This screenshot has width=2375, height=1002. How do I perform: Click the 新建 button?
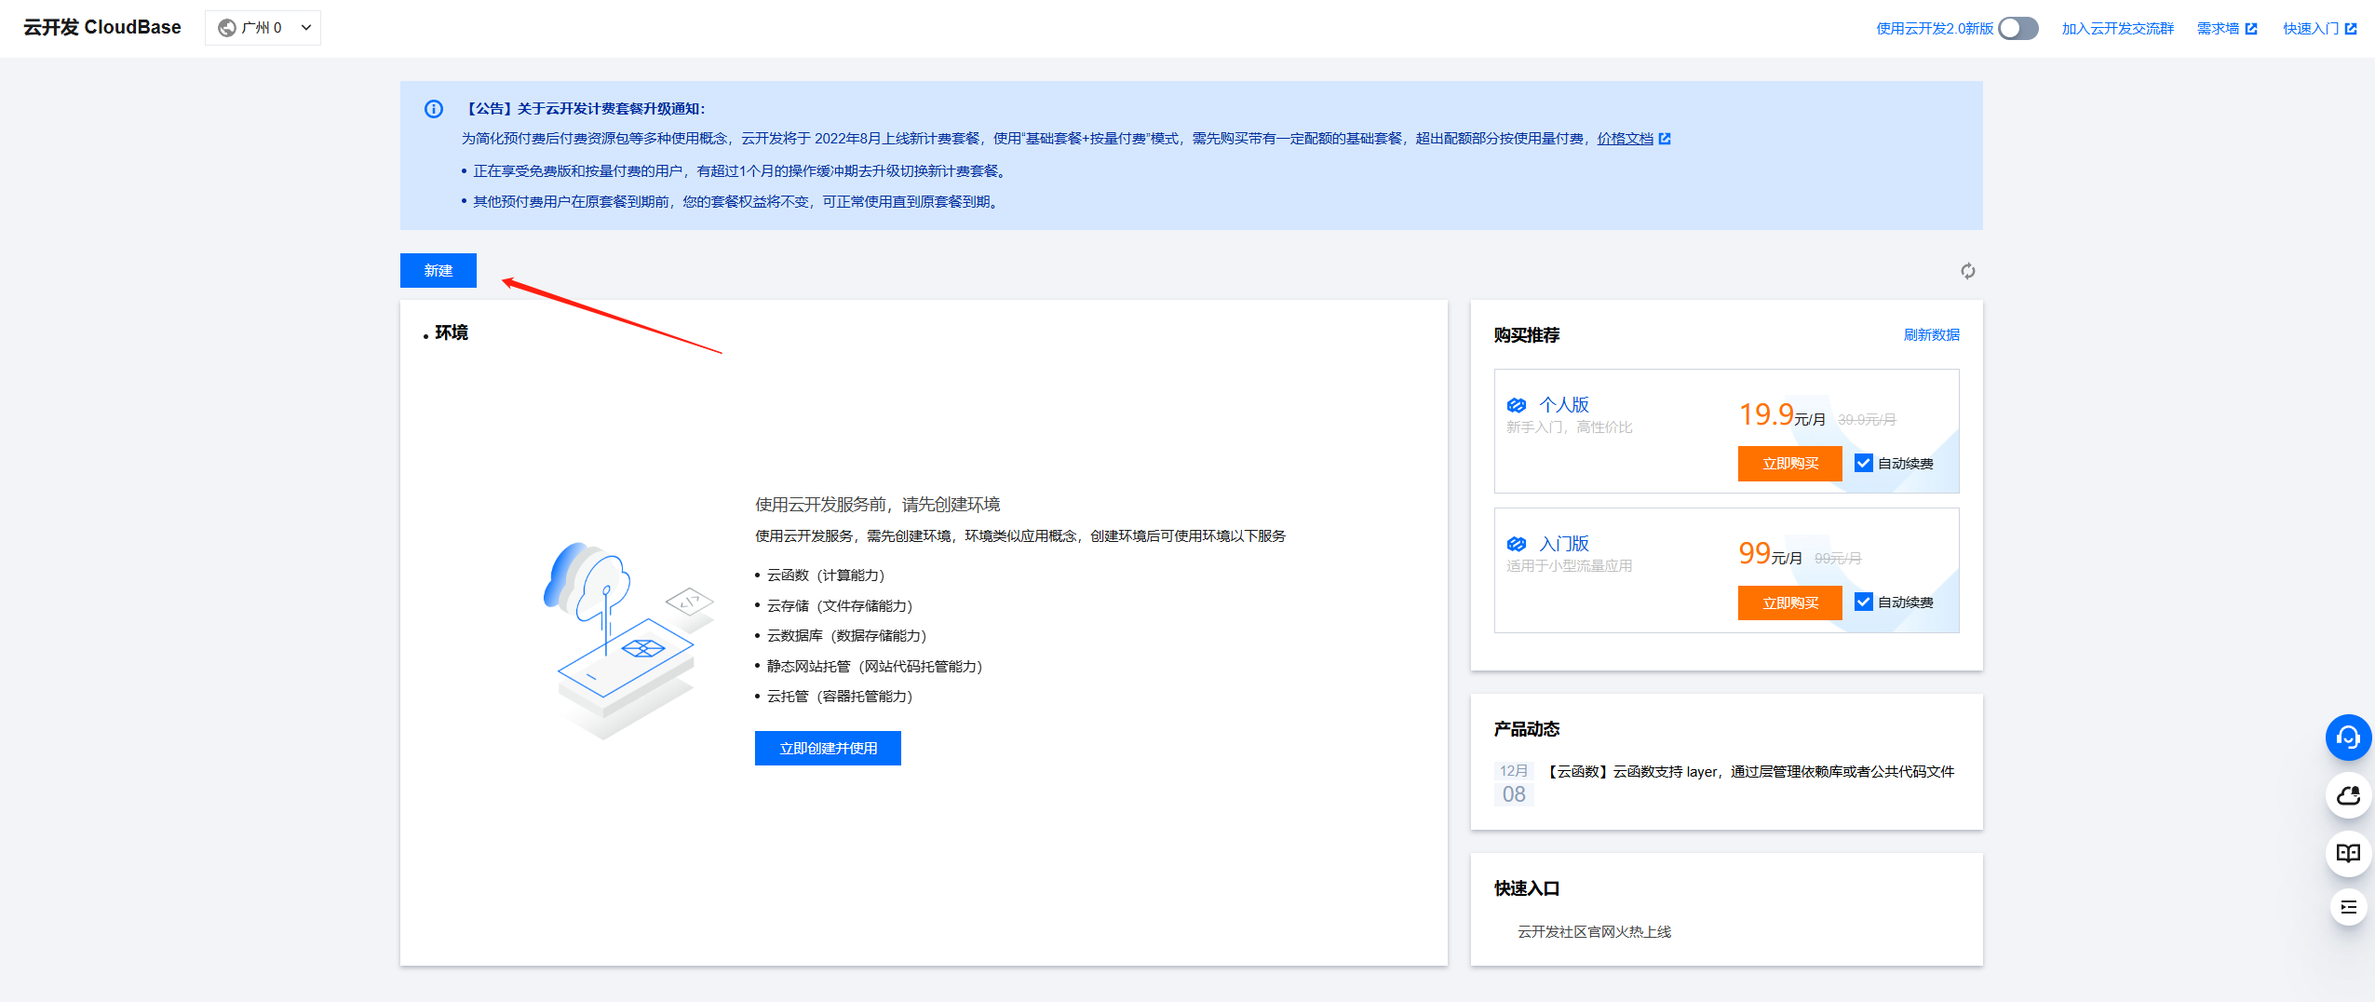[x=439, y=271]
